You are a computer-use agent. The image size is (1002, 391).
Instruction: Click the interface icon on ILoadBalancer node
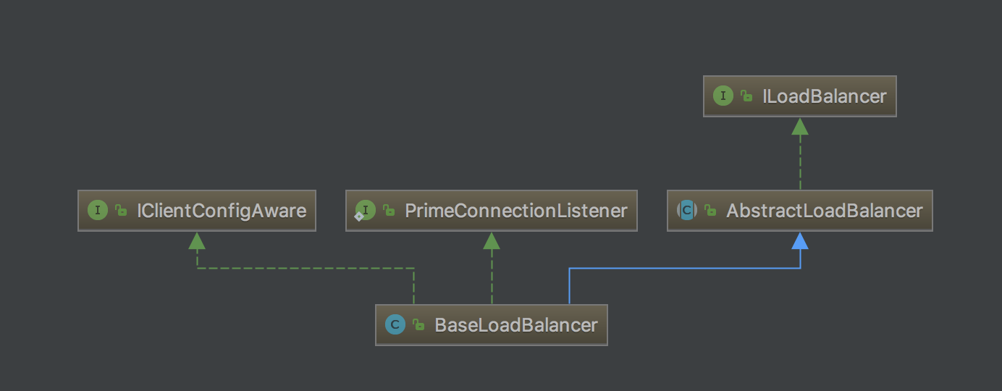pos(723,96)
